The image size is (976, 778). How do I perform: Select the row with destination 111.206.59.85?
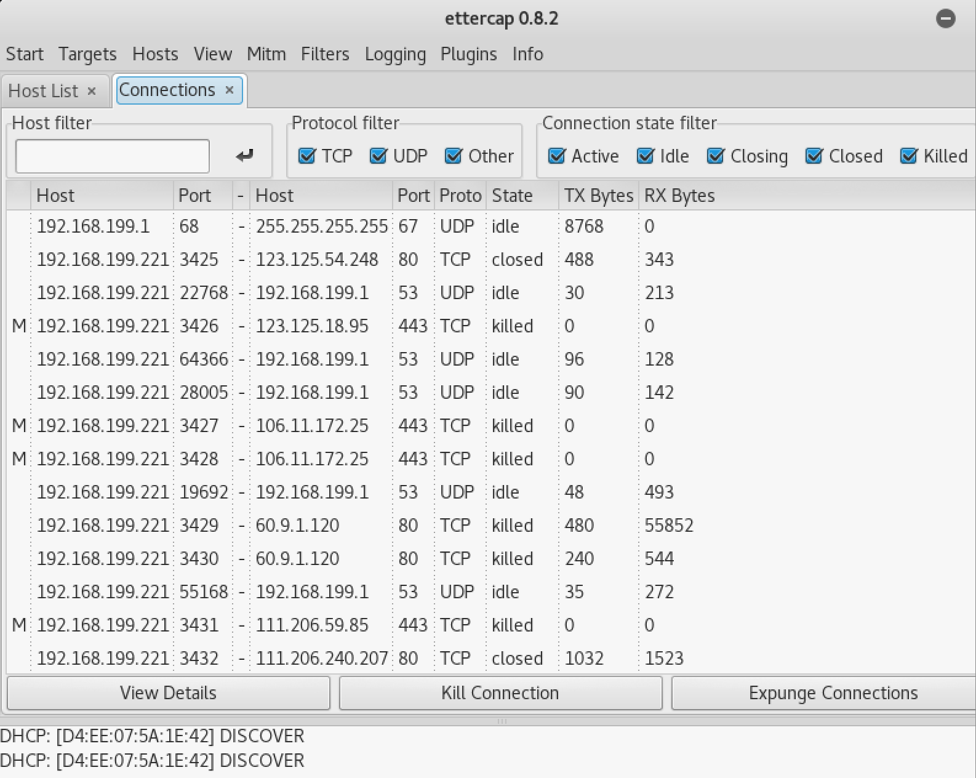[x=490, y=625]
